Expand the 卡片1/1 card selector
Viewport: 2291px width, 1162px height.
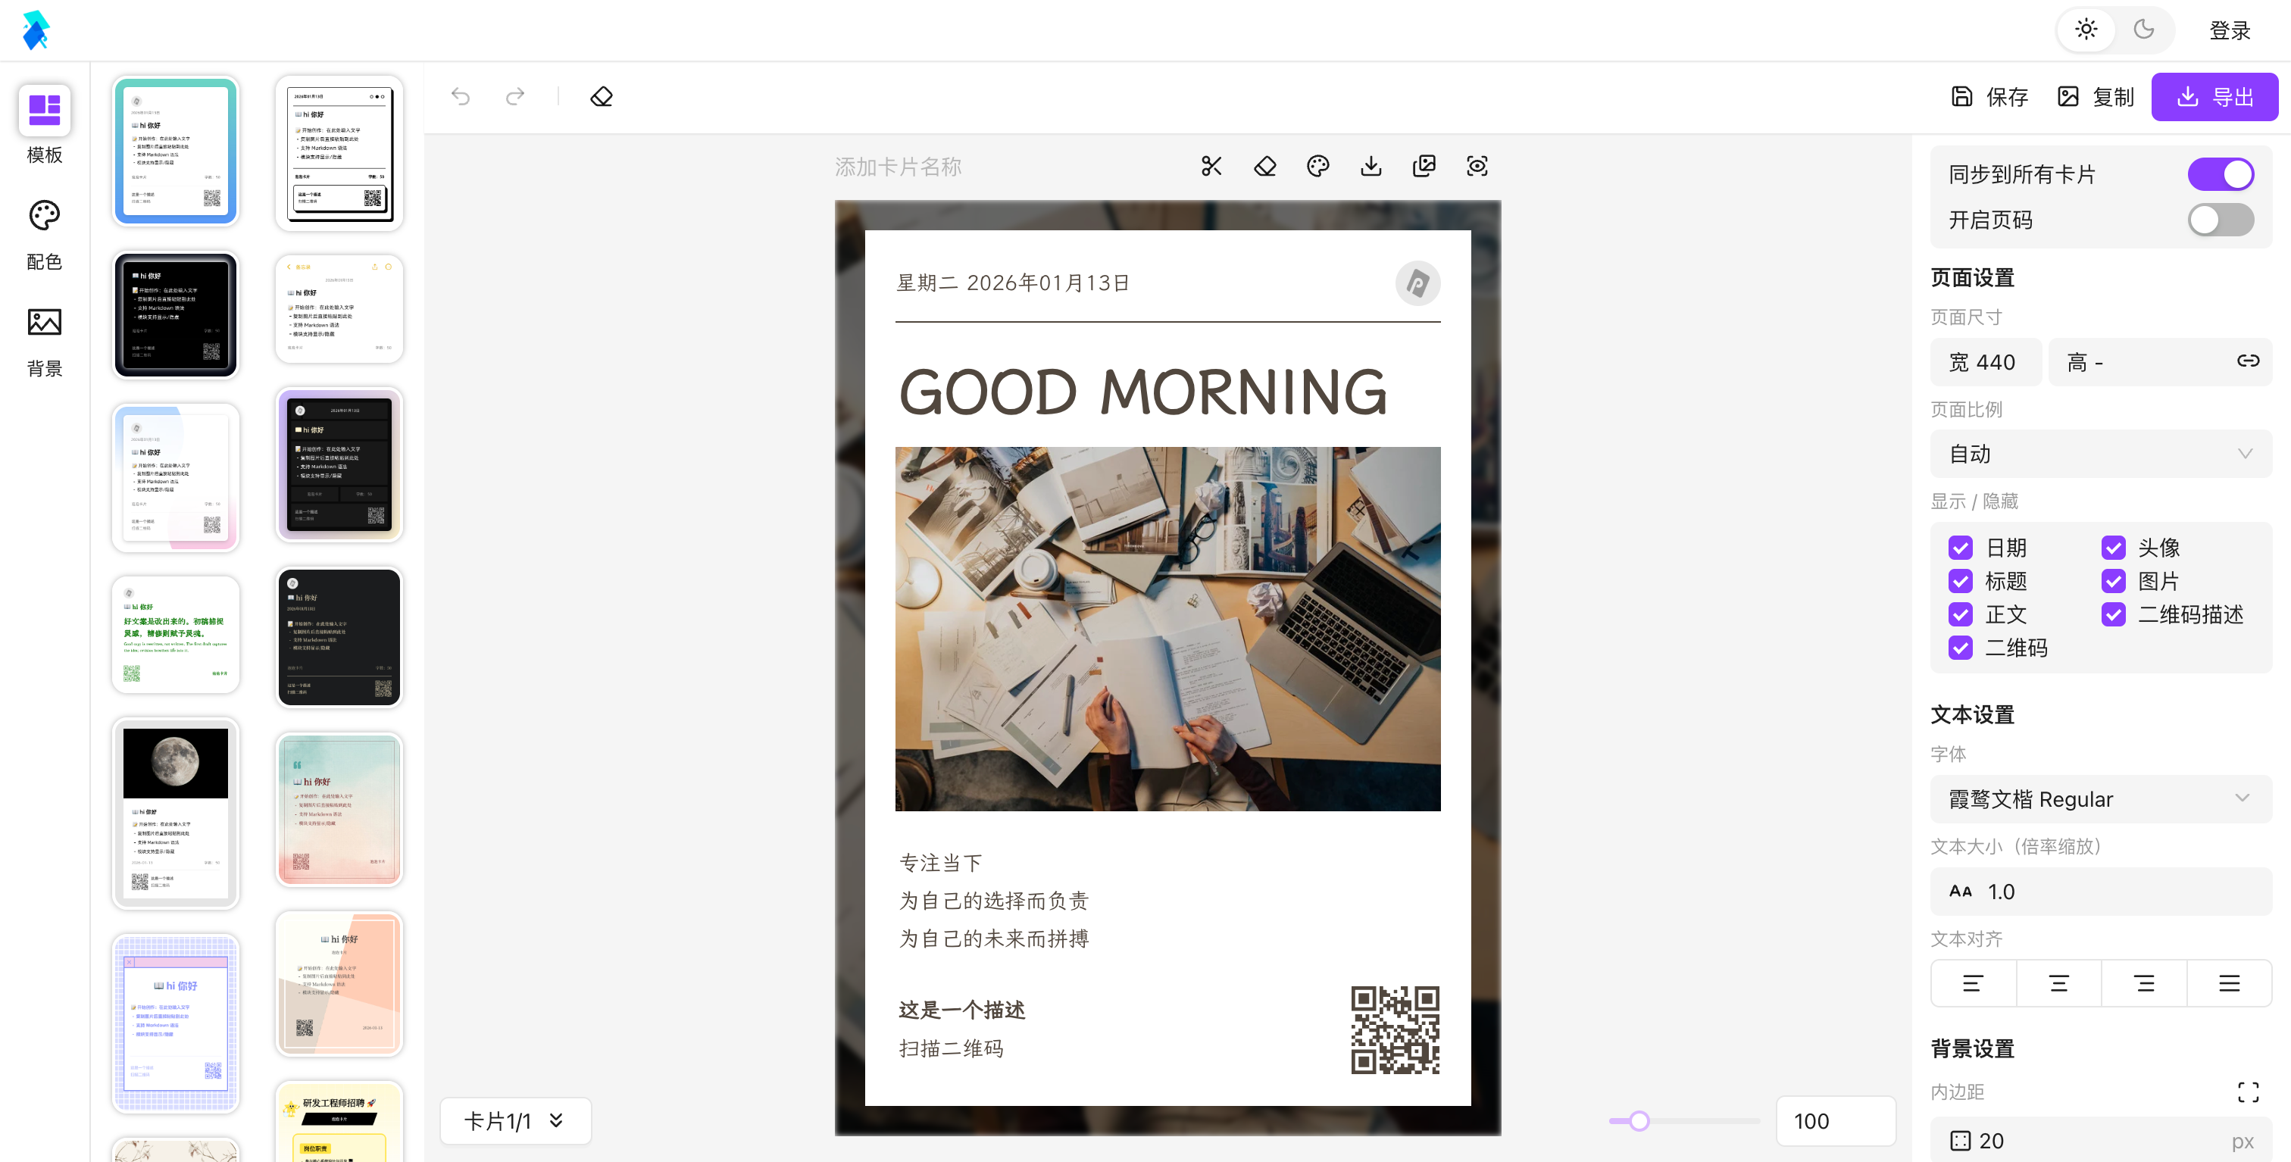tap(515, 1121)
